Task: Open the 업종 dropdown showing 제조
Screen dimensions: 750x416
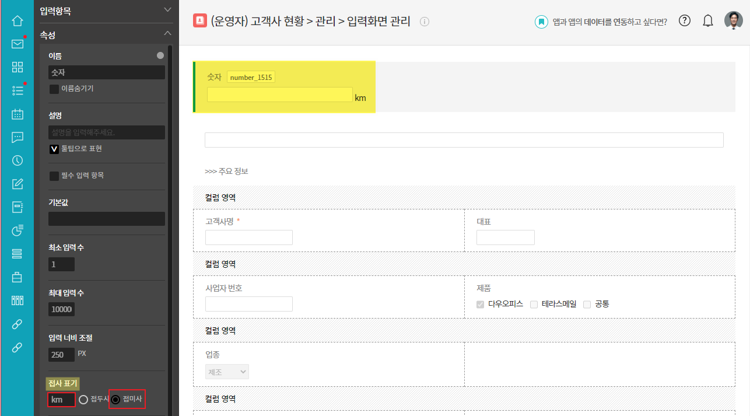Action: click(227, 372)
